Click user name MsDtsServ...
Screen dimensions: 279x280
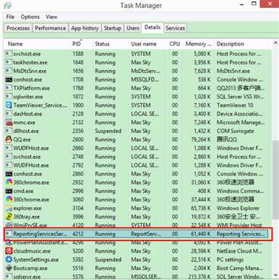(x=145, y=71)
